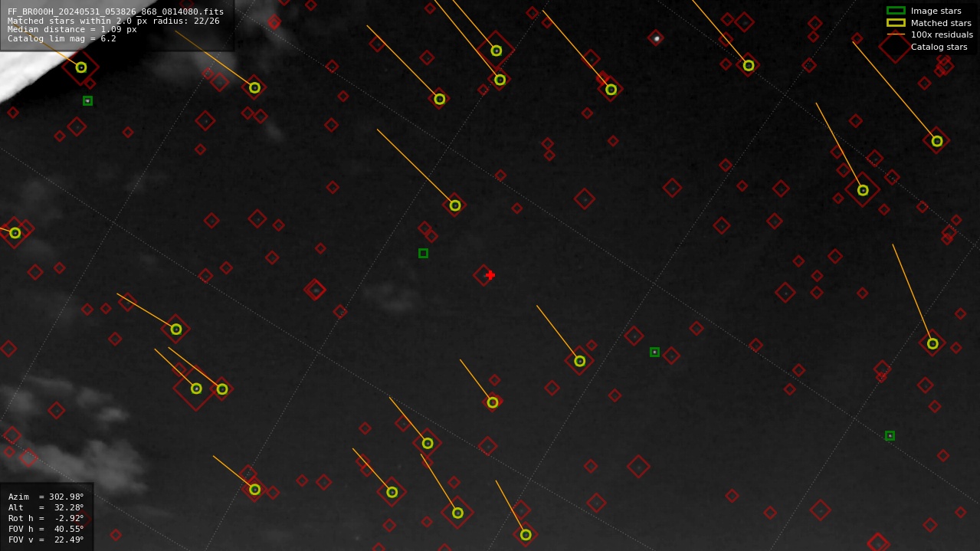Click the 'FOV v = 22.49°' readout

click(x=46, y=540)
